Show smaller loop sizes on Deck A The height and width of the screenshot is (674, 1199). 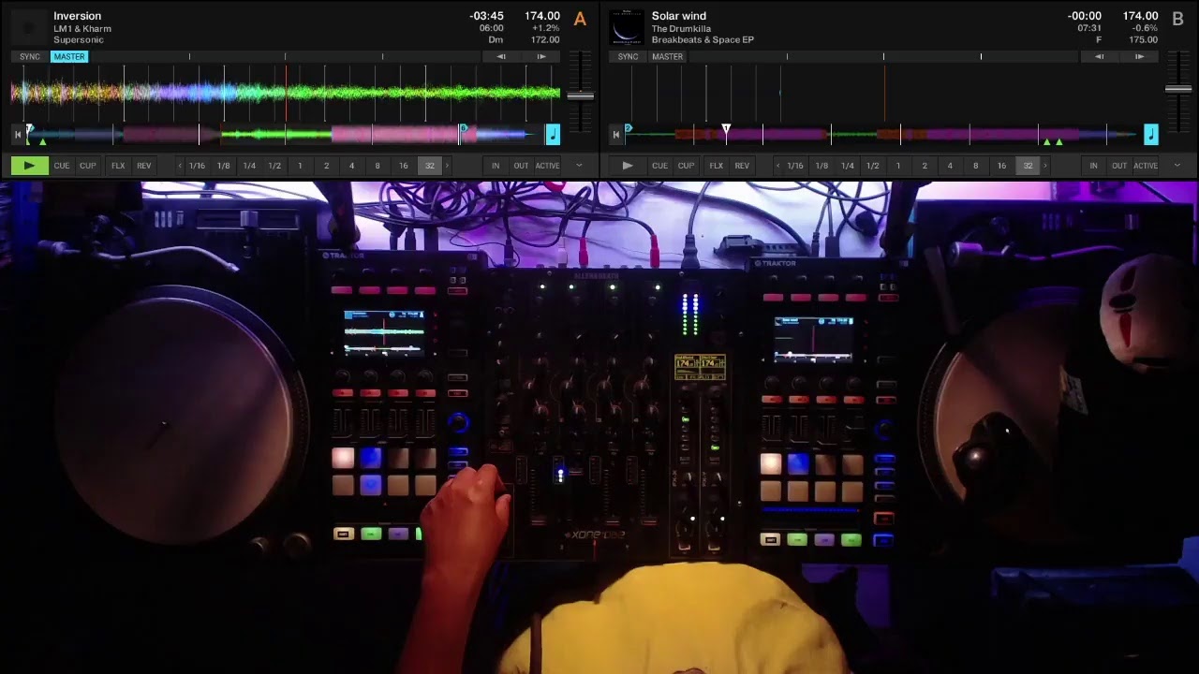(x=180, y=166)
